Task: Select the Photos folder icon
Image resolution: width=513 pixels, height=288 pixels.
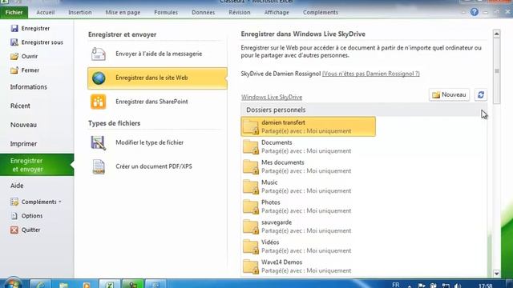Action: click(x=251, y=206)
